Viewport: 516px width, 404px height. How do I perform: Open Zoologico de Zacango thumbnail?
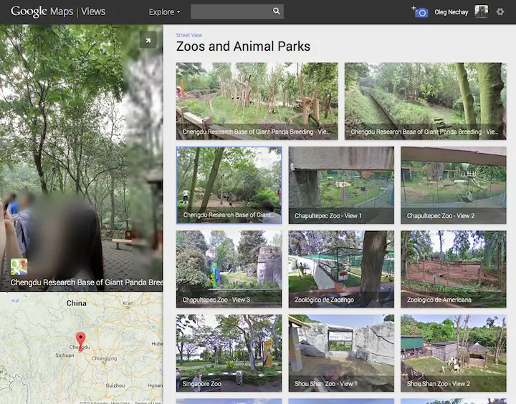tap(341, 269)
